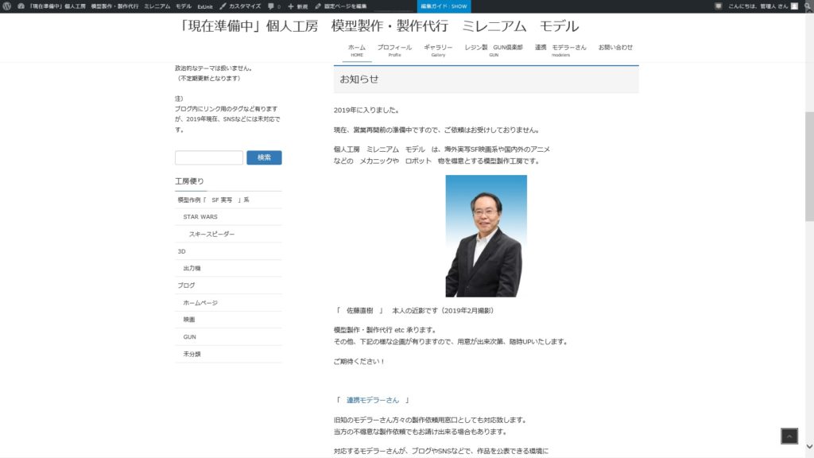Click the scrollbar down arrow

pyautogui.click(x=809, y=446)
